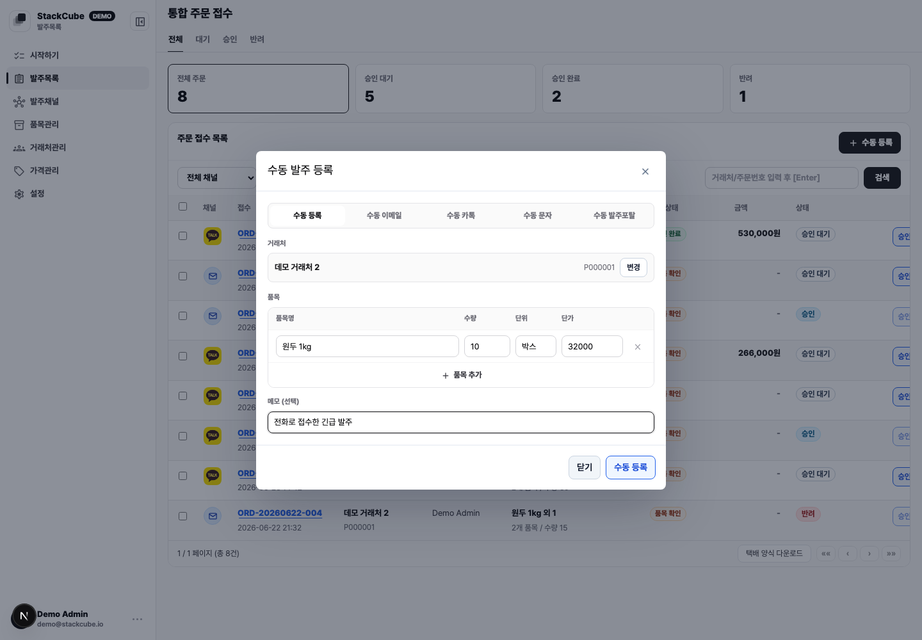The image size is (922, 640).
Task: Collapse the sidebar with panel toggle icon
Action: [x=140, y=22]
